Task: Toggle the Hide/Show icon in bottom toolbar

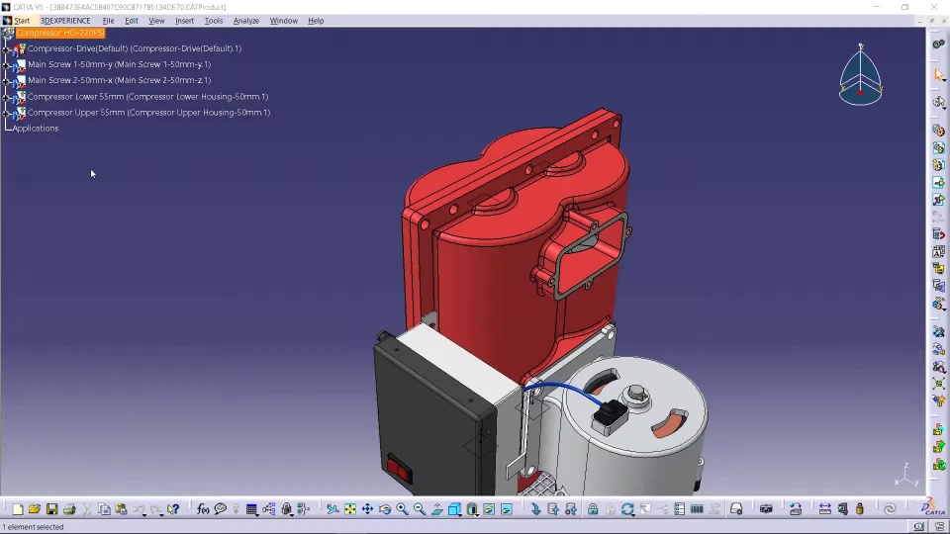Action: pos(489,509)
